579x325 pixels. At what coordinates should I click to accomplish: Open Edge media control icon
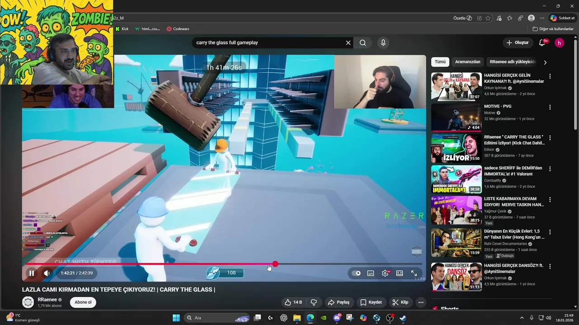(499, 18)
